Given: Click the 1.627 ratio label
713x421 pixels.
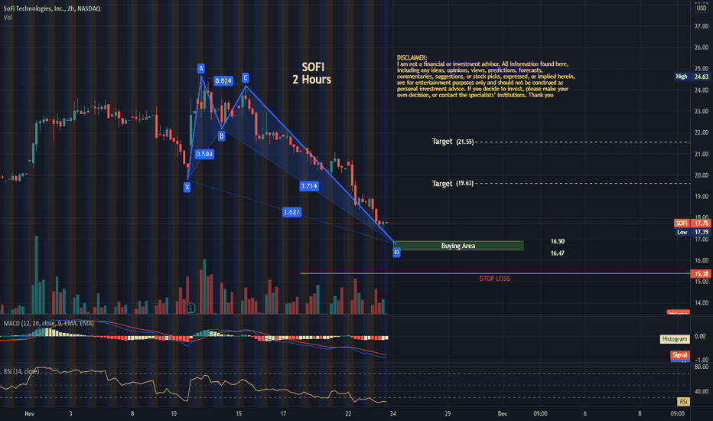Looking at the screenshot, I should tap(291, 211).
